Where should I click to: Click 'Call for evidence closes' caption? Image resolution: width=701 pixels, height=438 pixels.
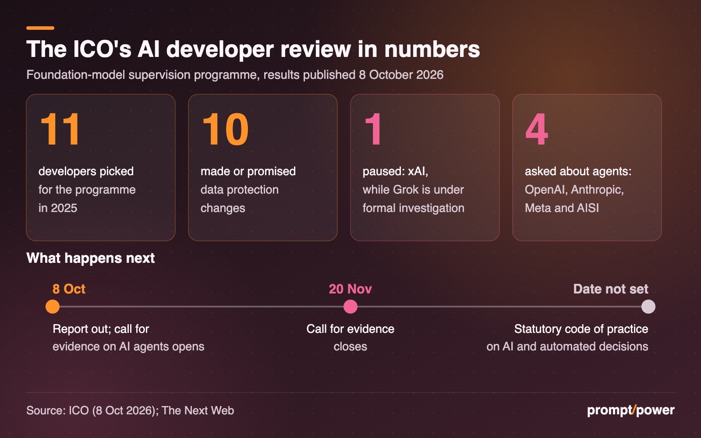pyautogui.click(x=350, y=338)
